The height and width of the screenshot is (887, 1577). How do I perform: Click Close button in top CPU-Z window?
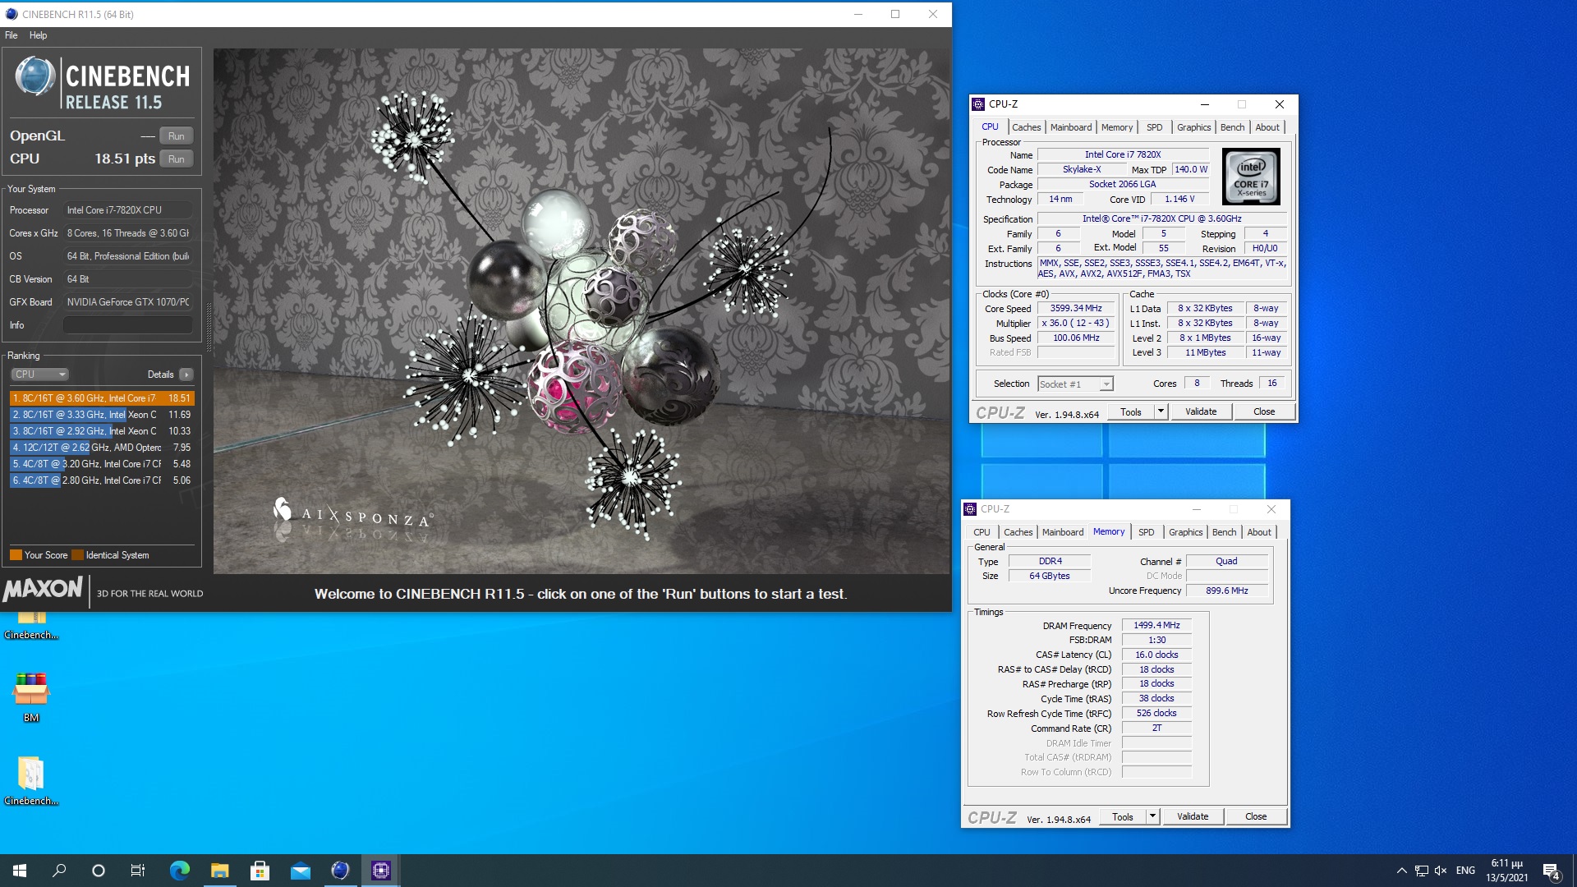click(x=1264, y=412)
